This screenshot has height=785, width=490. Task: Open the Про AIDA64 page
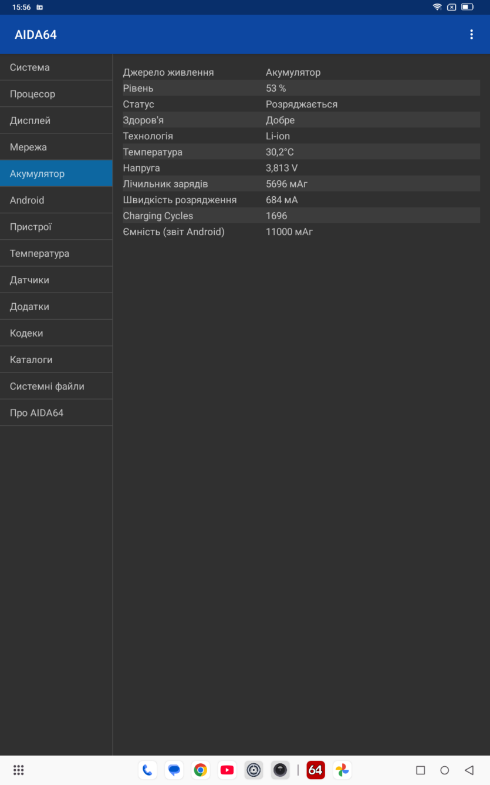click(x=56, y=413)
